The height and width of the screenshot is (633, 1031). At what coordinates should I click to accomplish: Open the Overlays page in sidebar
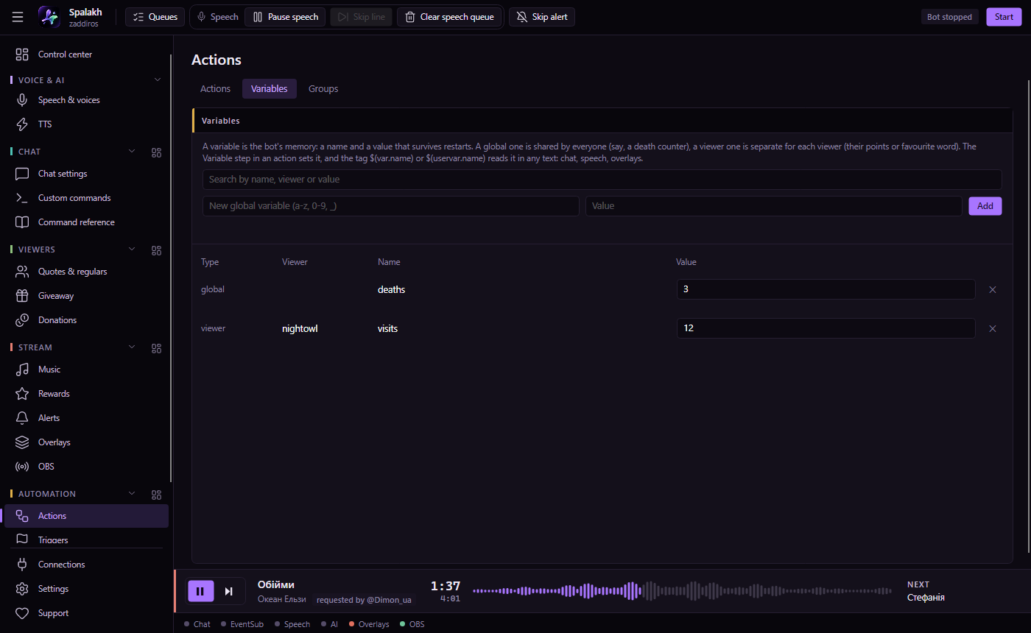point(86,442)
